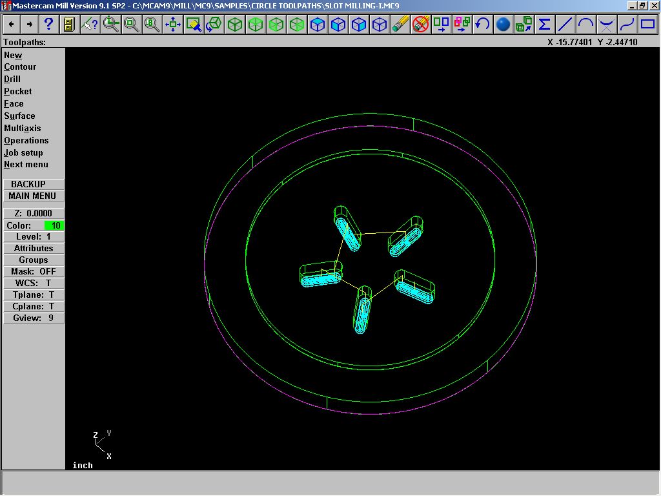Image resolution: width=661 pixels, height=496 pixels.
Task: Click the Level: 1 button
Action: point(34,237)
